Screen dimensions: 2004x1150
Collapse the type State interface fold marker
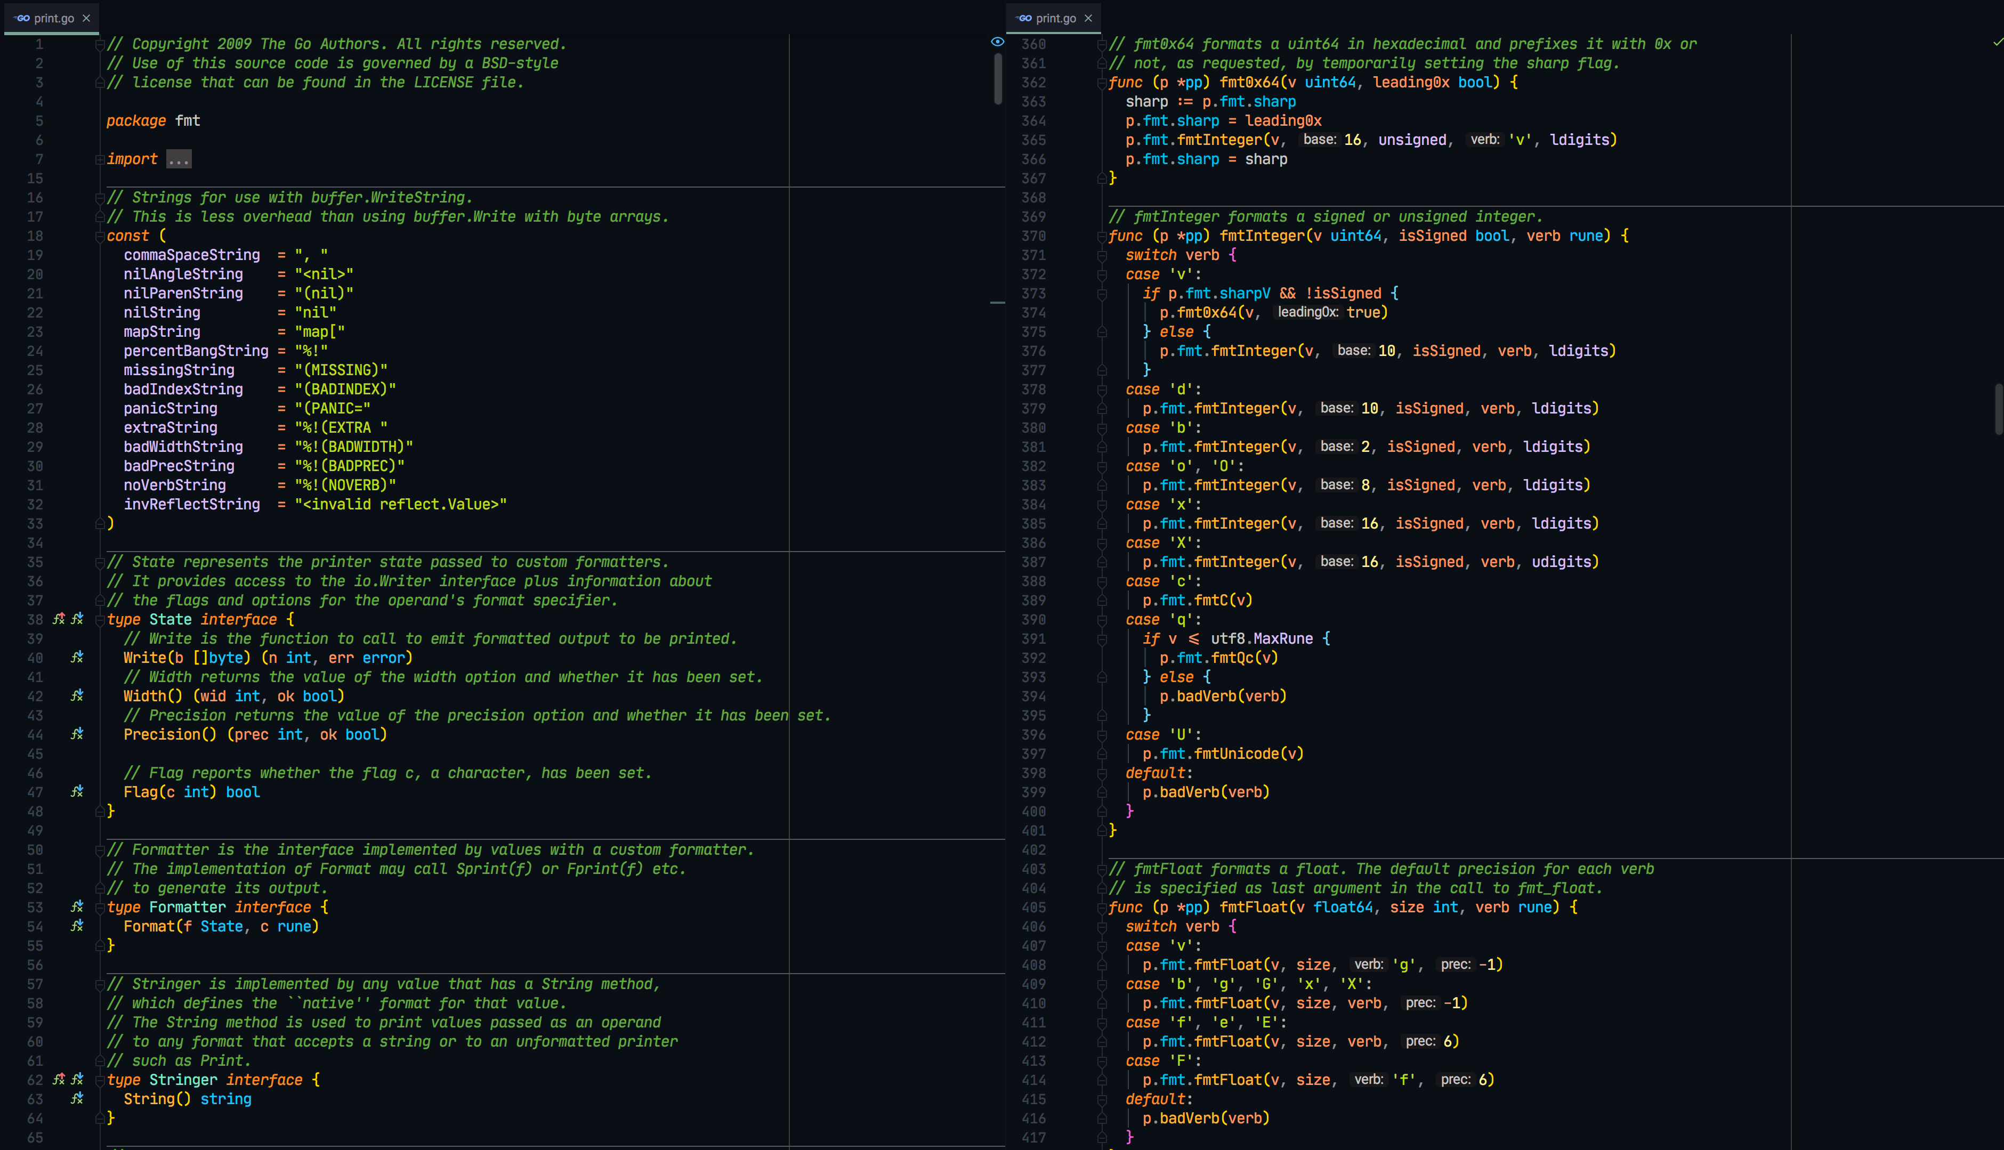pos(100,620)
